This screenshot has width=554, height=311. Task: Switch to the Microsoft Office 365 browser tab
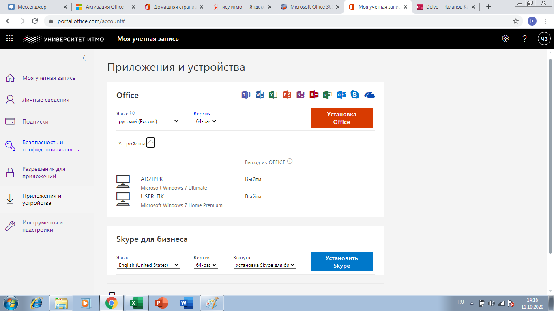pyautogui.click(x=310, y=7)
